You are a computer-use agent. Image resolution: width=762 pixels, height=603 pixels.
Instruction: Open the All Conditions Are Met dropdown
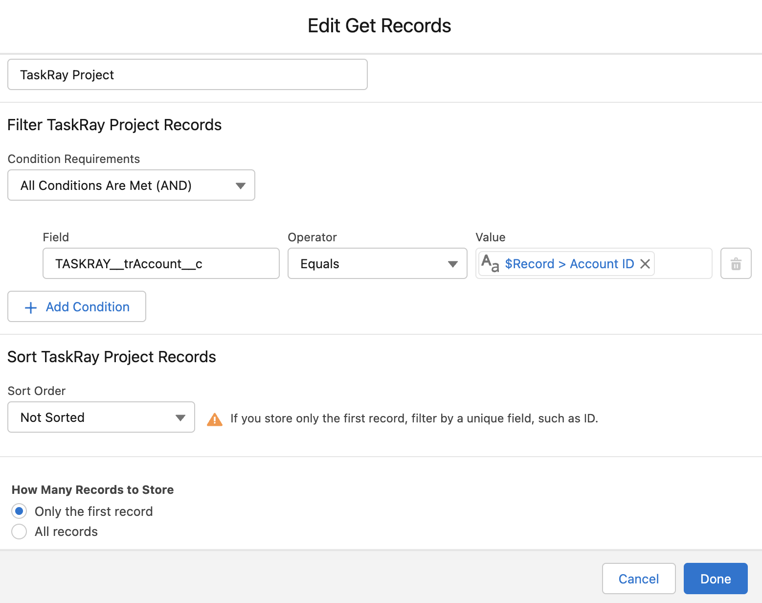[131, 185]
